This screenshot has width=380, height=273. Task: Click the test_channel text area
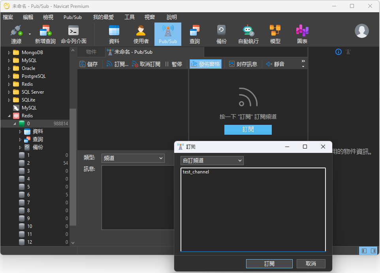[253, 209]
